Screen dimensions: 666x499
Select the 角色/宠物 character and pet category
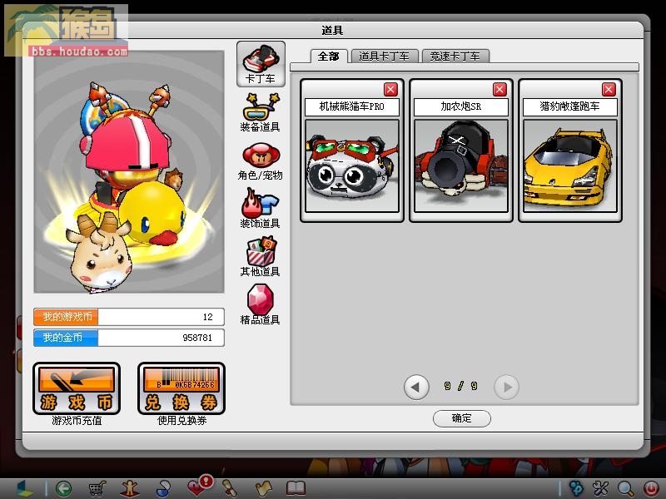click(x=261, y=161)
